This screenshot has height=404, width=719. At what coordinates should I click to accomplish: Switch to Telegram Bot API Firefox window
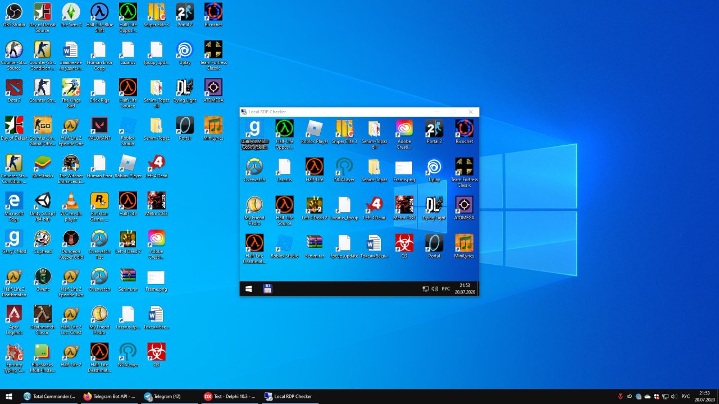click(110, 396)
